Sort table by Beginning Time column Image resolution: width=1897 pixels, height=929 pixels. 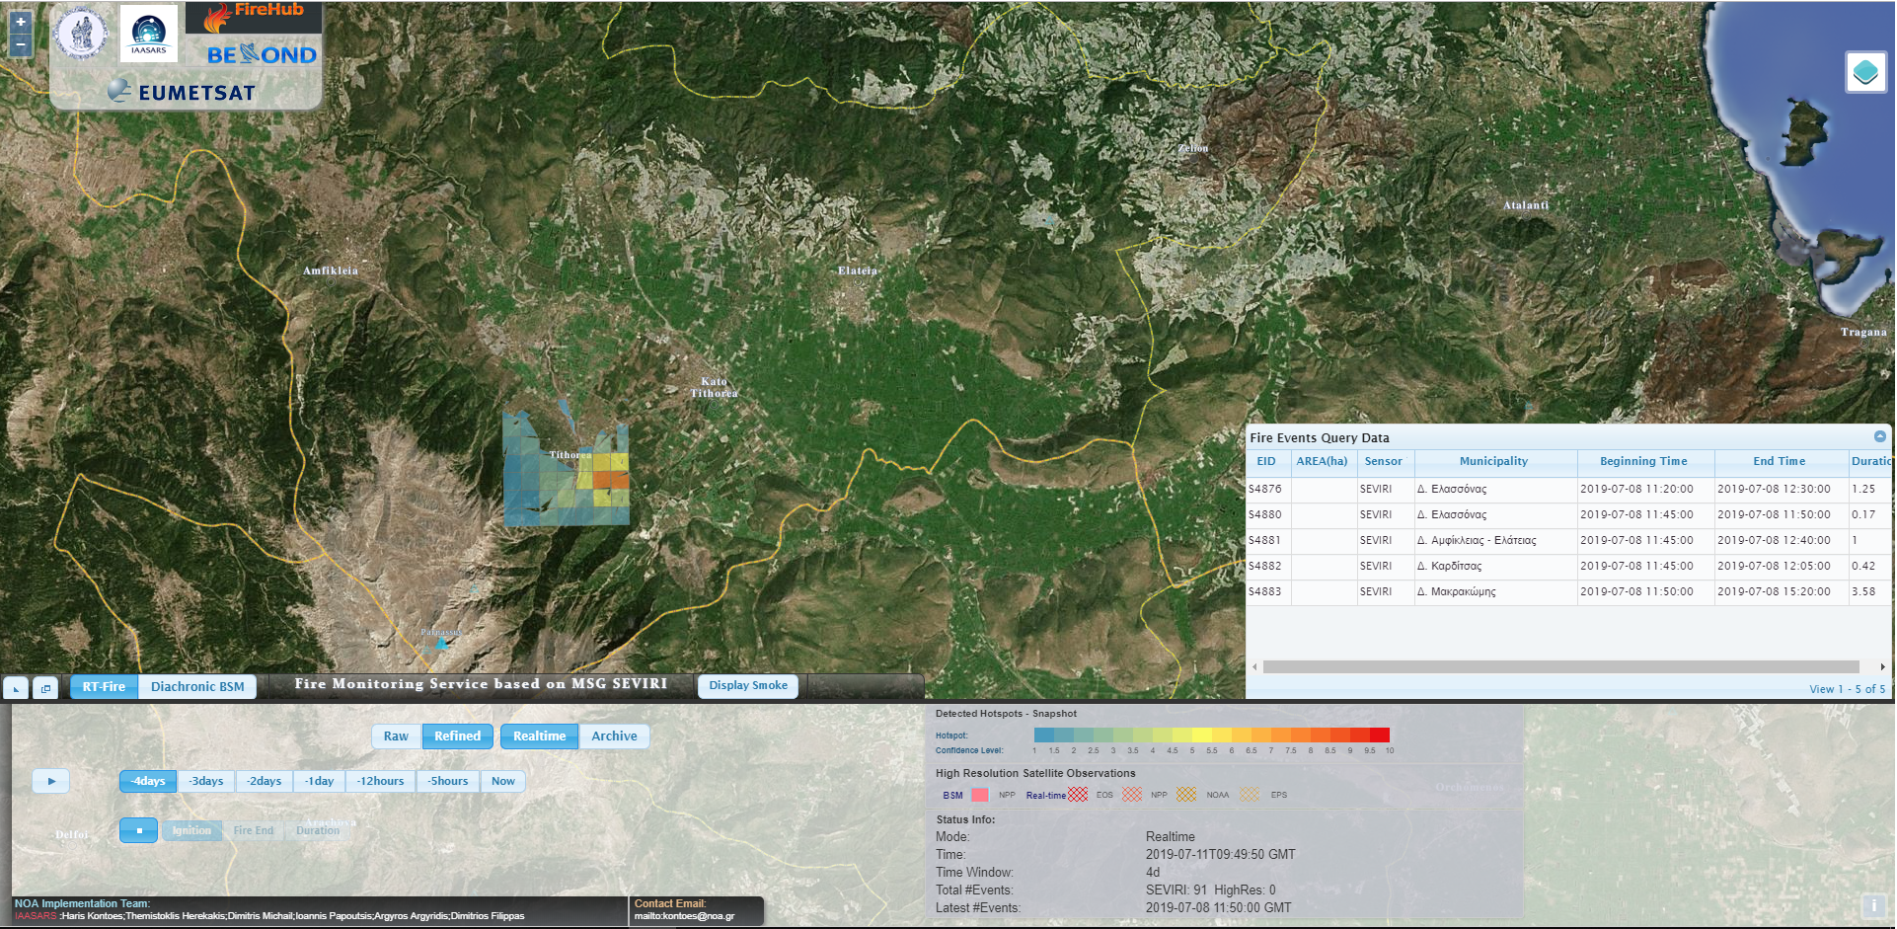[x=1644, y=462]
